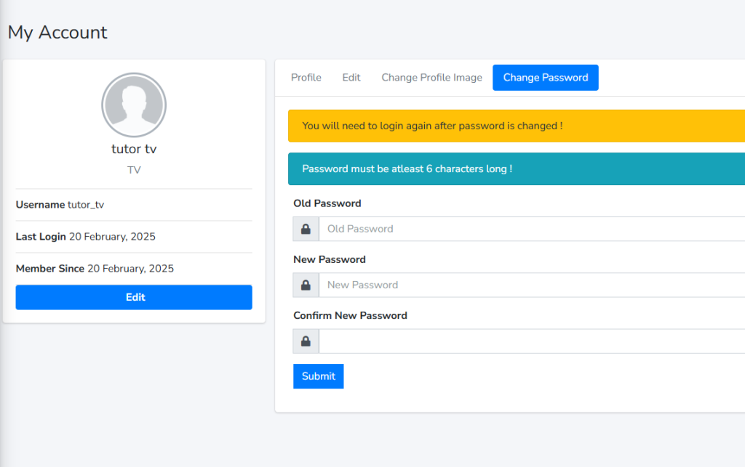
Task: Go to Change Profile Image tab
Action: [x=431, y=78]
